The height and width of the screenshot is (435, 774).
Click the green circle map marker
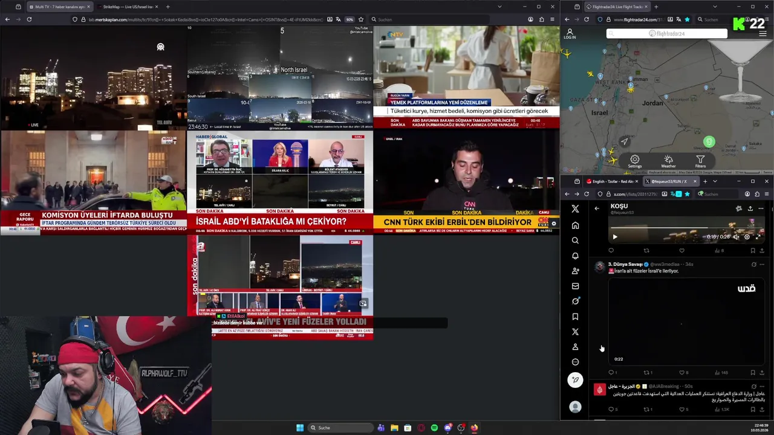pyautogui.click(x=709, y=142)
